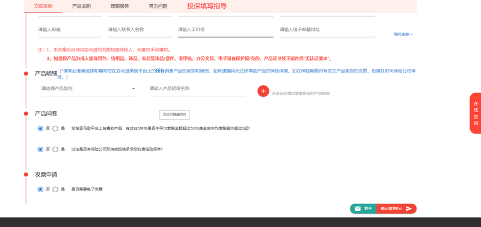Open the 在线咨询 side button
The height and width of the screenshot is (227, 481).
[x=476, y=113]
